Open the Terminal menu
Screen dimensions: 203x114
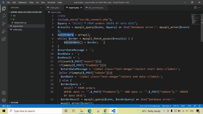click(x=51, y=3)
